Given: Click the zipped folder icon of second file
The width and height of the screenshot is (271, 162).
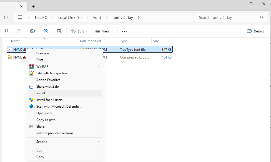Looking at the screenshot, I should [10, 57].
